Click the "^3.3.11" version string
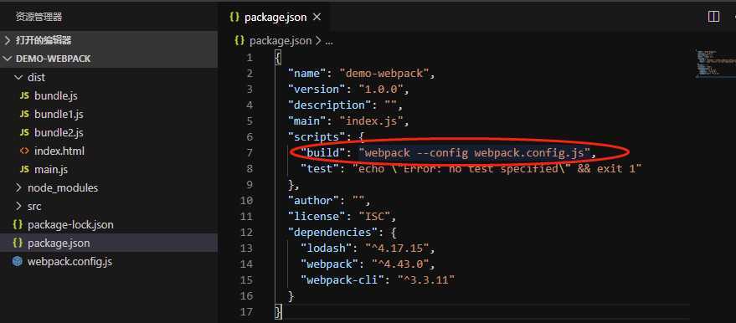736x323 pixels. 425,279
